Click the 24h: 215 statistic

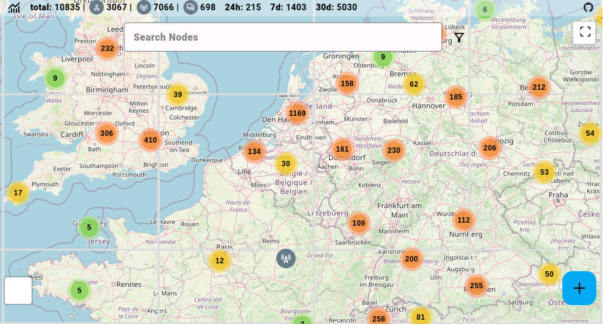click(243, 7)
